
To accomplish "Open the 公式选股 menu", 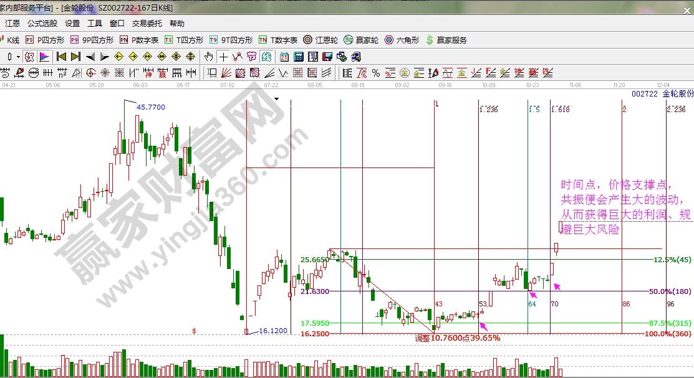I will tap(42, 24).
